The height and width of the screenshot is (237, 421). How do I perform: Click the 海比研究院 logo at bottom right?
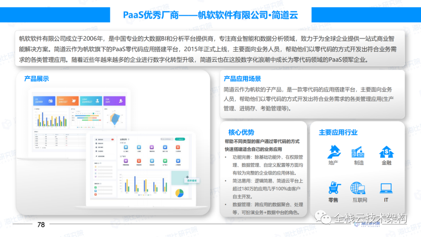pos(367,225)
